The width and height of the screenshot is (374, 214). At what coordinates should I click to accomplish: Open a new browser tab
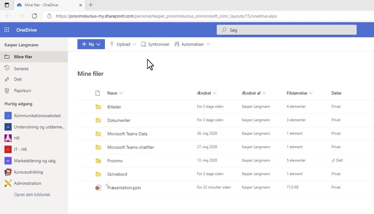[91, 5]
